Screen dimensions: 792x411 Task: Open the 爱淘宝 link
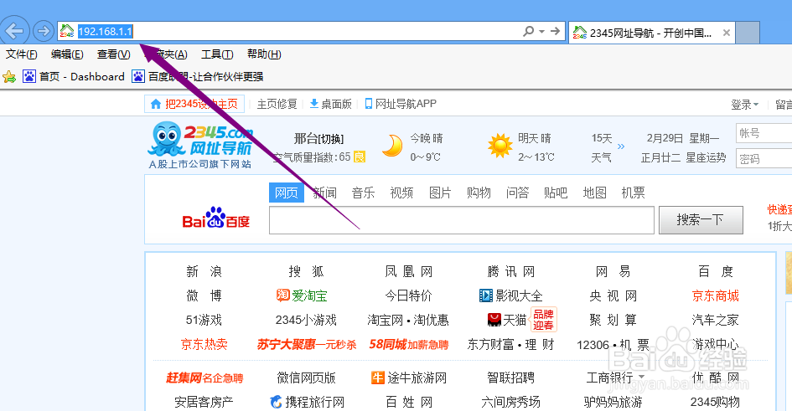tap(302, 295)
